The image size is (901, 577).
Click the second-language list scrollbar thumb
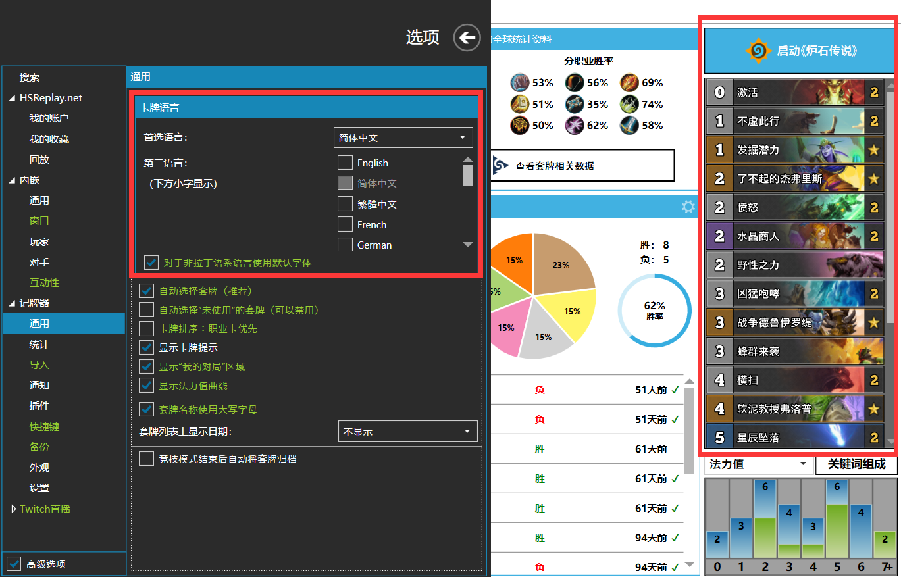point(468,176)
